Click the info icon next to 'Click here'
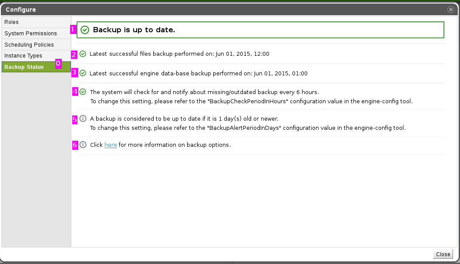Screen dimensions: 460x264 (x=83, y=145)
